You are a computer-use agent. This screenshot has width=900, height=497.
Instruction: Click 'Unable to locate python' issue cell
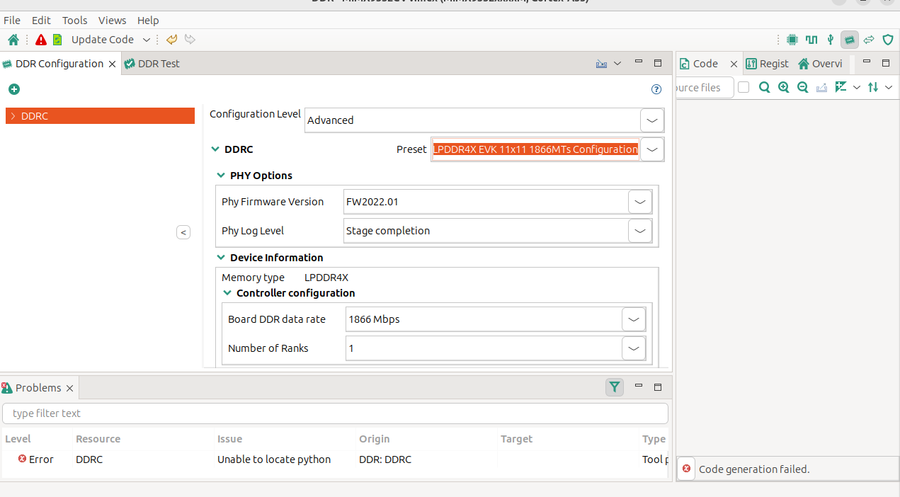pos(274,459)
